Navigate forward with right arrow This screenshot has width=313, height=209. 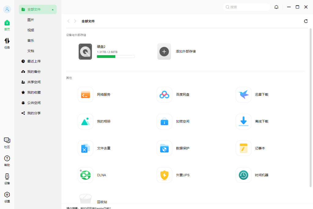(75, 21)
